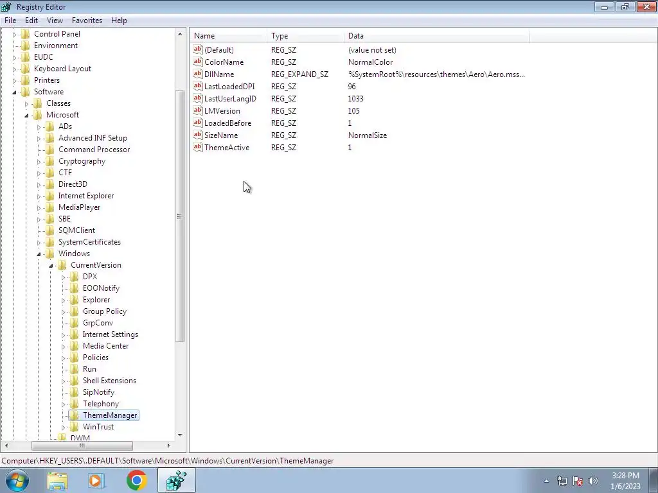The width and height of the screenshot is (658, 493).
Task: Click the LMVersion value string icon
Action: click(x=198, y=110)
